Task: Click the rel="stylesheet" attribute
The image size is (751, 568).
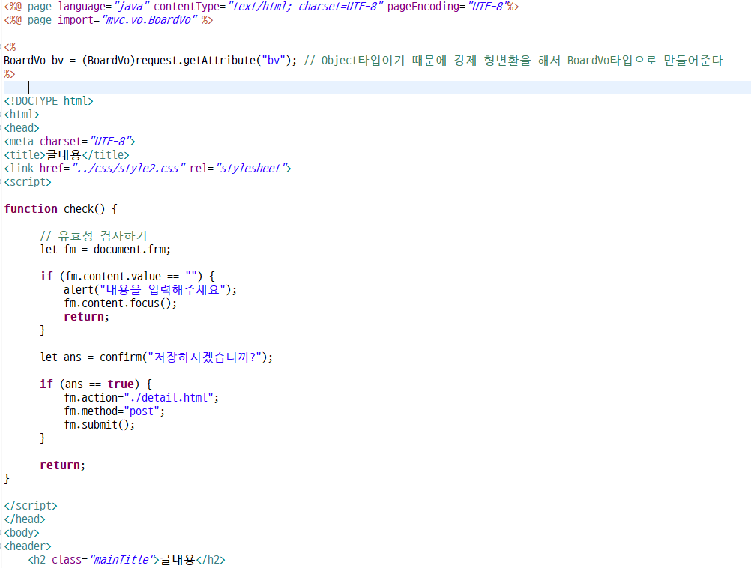Action: click(x=238, y=169)
